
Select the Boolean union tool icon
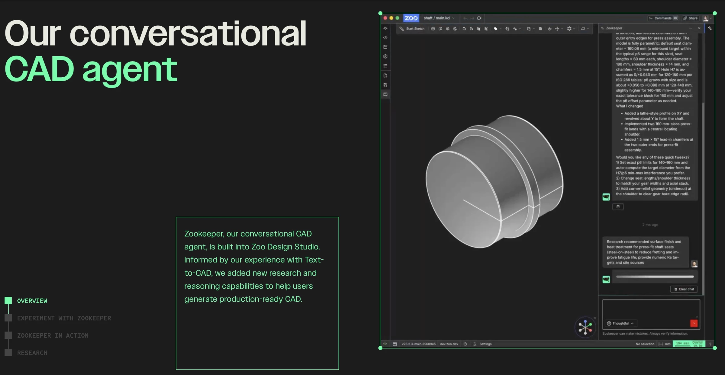(495, 29)
